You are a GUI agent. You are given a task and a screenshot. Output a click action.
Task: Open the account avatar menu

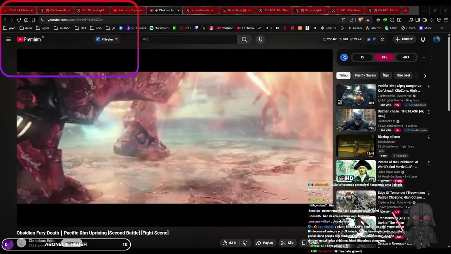coord(437,39)
